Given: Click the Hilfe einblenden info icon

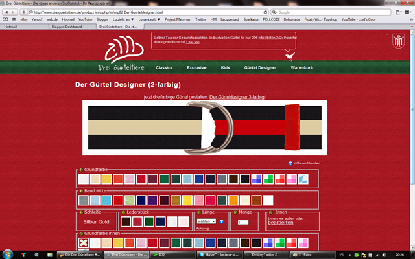Looking at the screenshot, I should coord(290,163).
